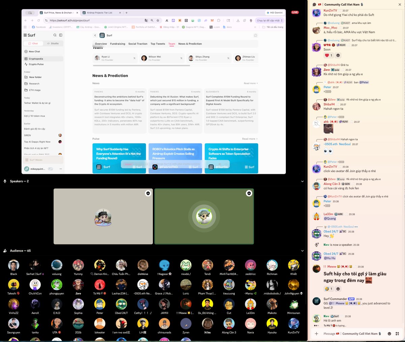Image resolution: width=405 pixels, height=342 pixels.
Task: Open attachment plus button in message box
Action: 316,334
